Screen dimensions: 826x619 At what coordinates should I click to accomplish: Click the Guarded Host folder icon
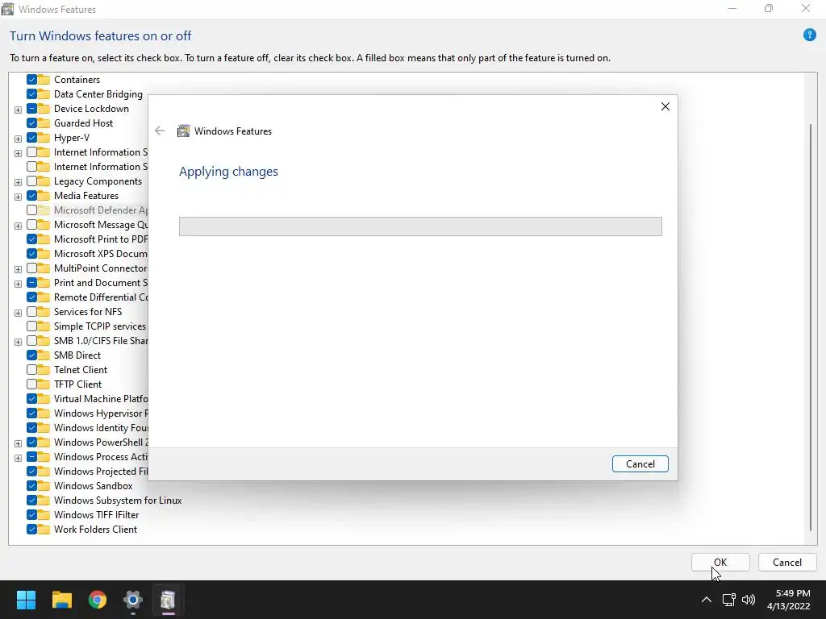[x=44, y=123]
